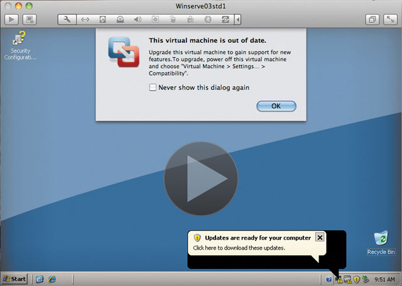Screen dimensions: 402x286
Task: Click the blue help tray icon
Action: coord(329,279)
